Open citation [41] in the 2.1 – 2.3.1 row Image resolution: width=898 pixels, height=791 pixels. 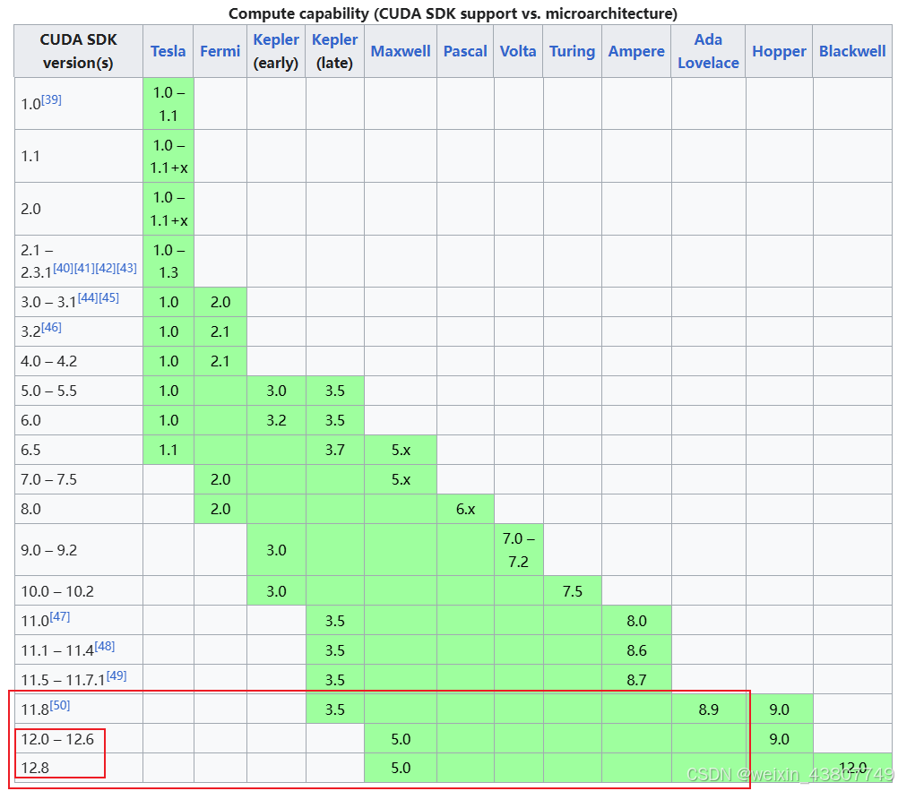tap(84, 268)
